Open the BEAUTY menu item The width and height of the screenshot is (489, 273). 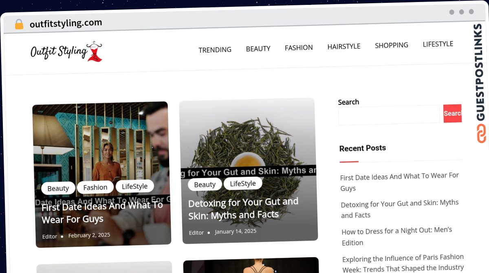click(x=258, y=48)
